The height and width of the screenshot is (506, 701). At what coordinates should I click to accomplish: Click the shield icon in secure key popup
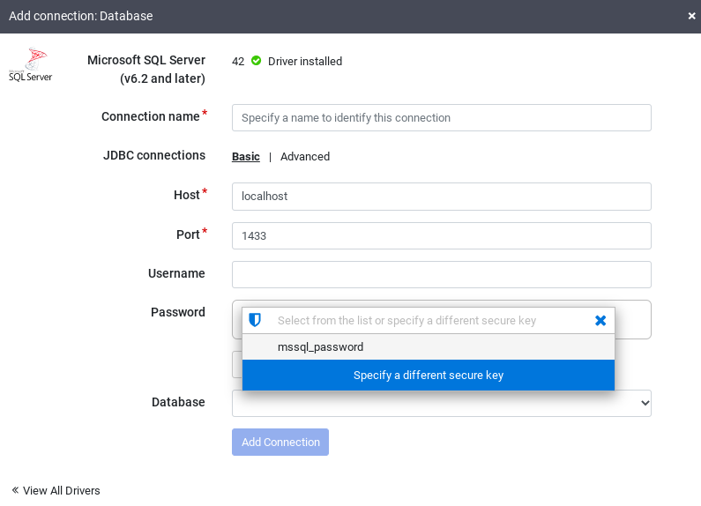click(x=255, y=320)
